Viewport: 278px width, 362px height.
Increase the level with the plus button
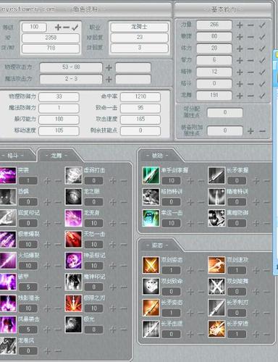click(58, 28)
